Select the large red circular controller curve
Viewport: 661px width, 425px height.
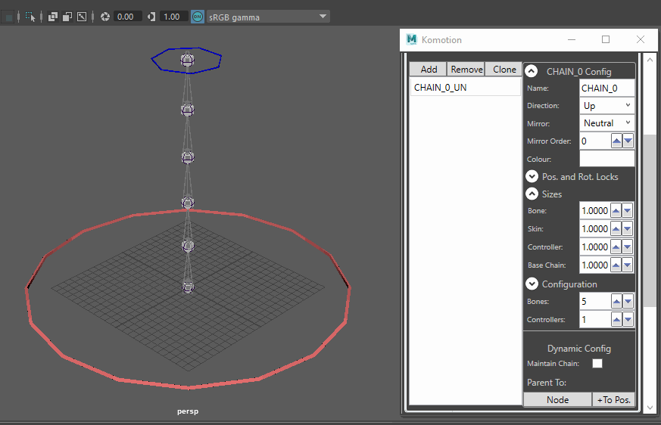point(189,386)
